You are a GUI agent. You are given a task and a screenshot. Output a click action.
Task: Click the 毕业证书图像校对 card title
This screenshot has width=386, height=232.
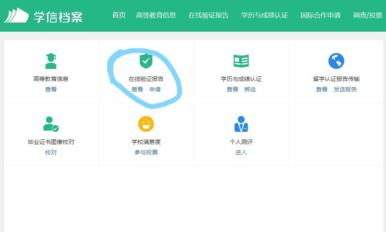[x=51, y=142]
